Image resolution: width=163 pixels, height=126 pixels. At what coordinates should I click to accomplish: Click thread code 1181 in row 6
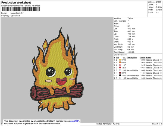143,73
